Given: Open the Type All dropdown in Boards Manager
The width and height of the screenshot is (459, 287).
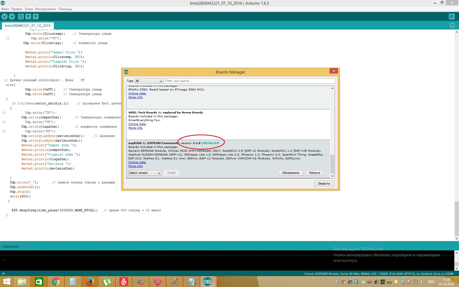Looking at the screenshot, I should click(x=149, y=81).
